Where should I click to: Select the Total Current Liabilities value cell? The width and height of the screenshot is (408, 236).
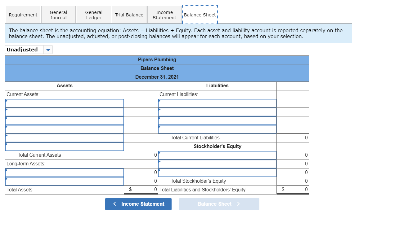[x=292, y=138]
